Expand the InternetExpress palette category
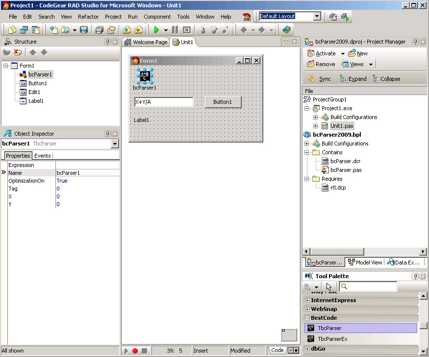 tap(307, 300)
